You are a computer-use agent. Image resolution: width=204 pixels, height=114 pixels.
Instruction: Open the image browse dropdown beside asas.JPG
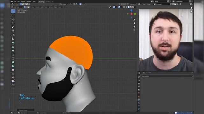click(155, 4)
